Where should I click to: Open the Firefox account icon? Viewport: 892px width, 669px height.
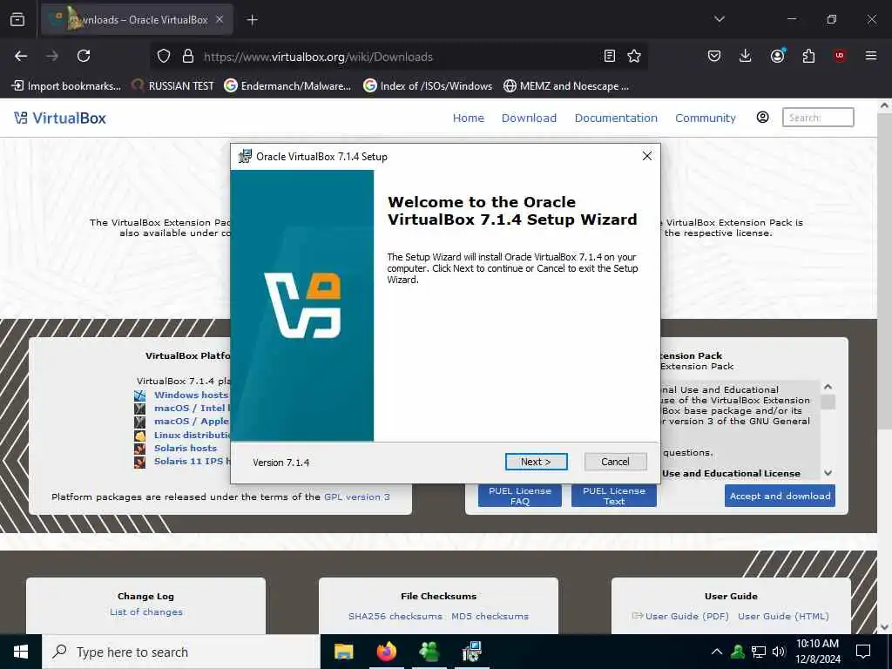pyautogui.click(x=777, y=56)
